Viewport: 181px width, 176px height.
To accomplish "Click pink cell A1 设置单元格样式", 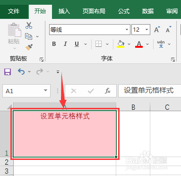I will coord(65,134).
